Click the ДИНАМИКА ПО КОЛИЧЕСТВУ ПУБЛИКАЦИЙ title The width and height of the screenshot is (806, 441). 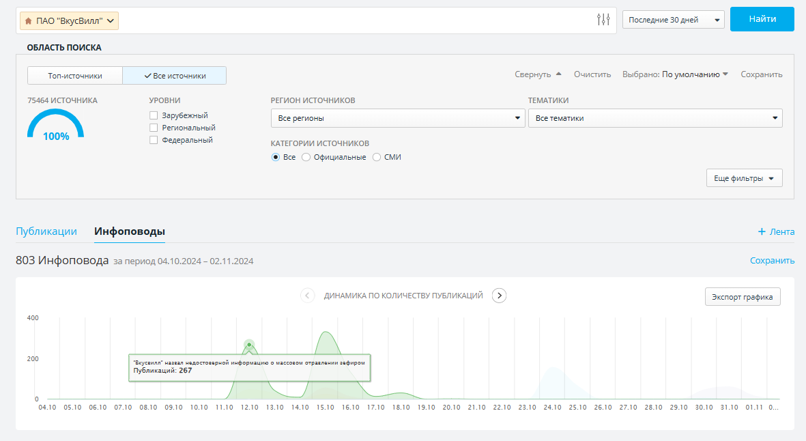click(403, 296)
